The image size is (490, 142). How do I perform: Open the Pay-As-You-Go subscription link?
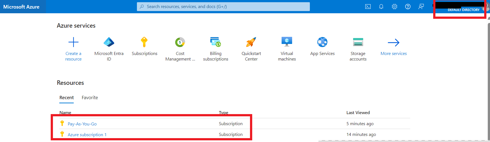point(82,124)
